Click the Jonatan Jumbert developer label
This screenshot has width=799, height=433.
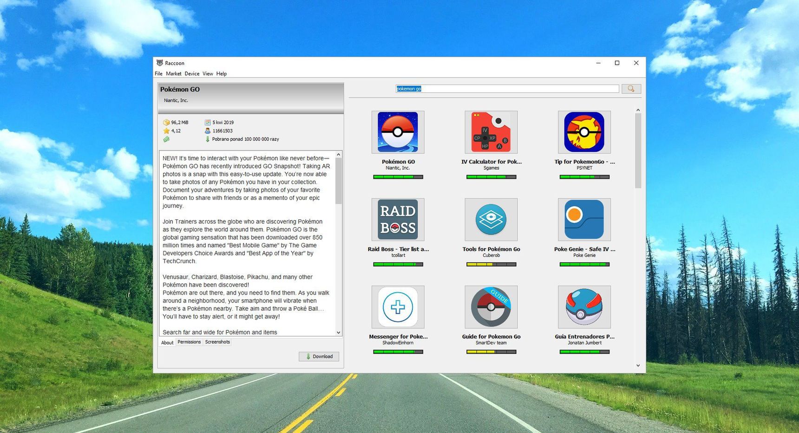coord(584,343)
